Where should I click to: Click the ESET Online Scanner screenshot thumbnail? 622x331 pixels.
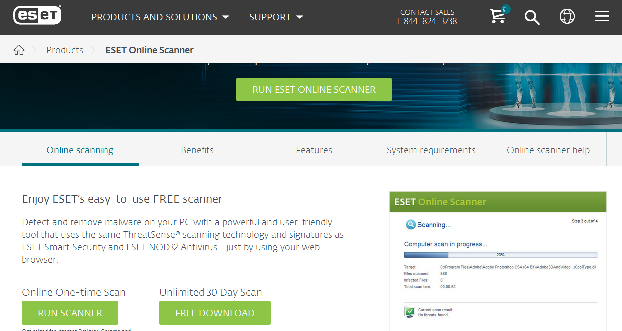(498, 261)
